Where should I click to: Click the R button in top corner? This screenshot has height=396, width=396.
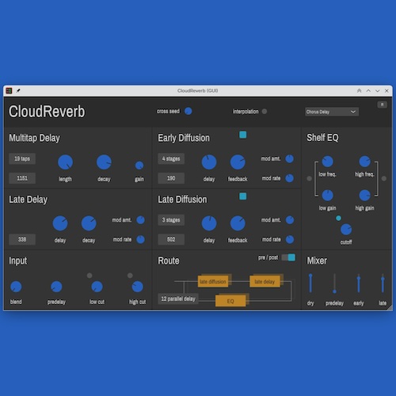pos(382,105)
